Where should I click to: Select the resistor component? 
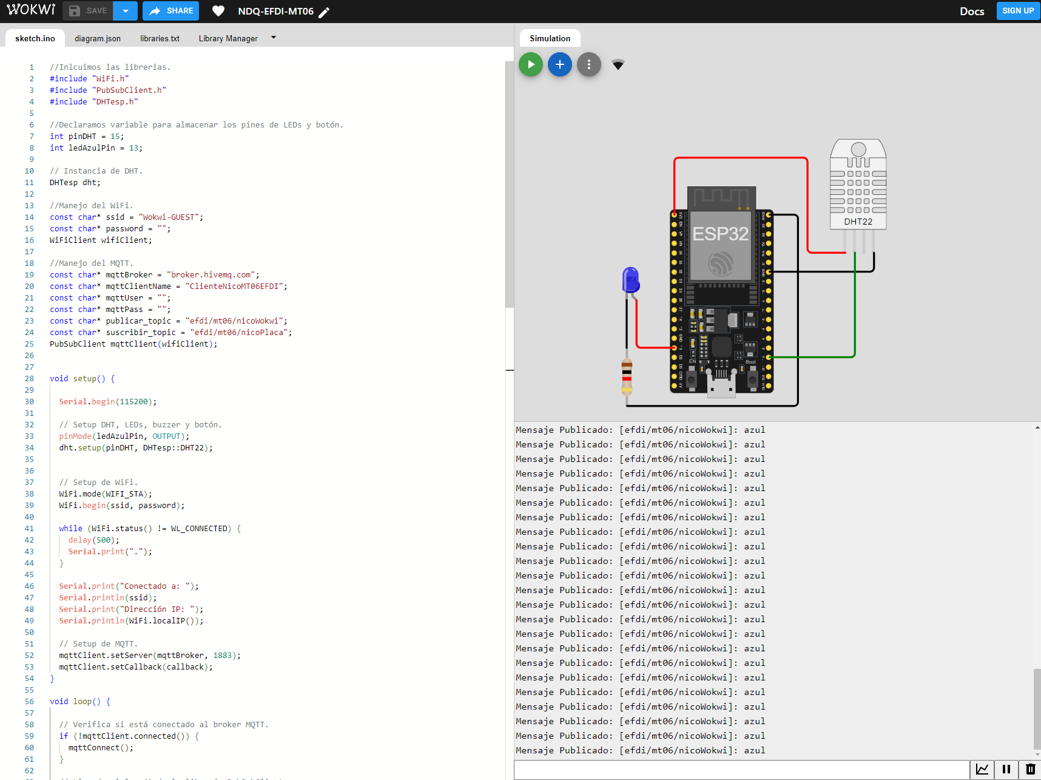pyautogui.click(x=627, y=377)
